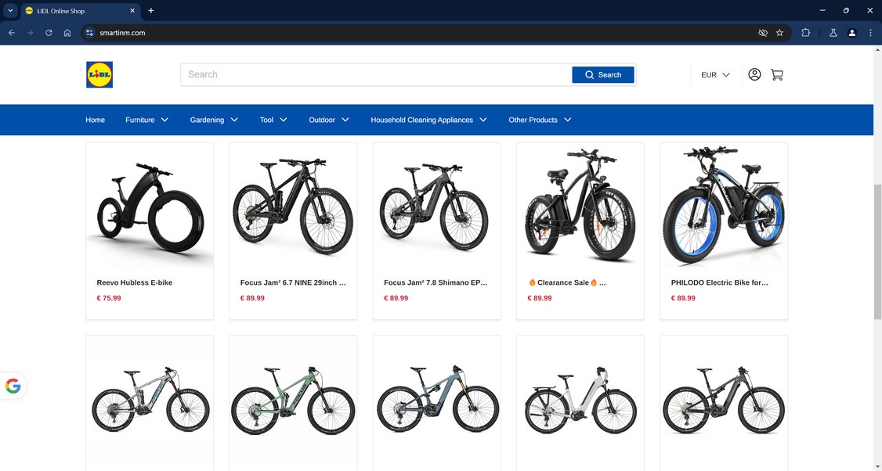The height and width of the screenshot is (471, 882).
Task: Click the address bar URL smartinm.com
Action: 123,33
